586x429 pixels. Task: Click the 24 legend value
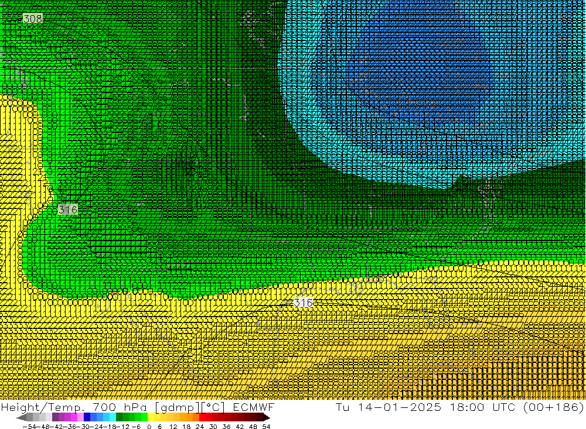coord(200,427)
